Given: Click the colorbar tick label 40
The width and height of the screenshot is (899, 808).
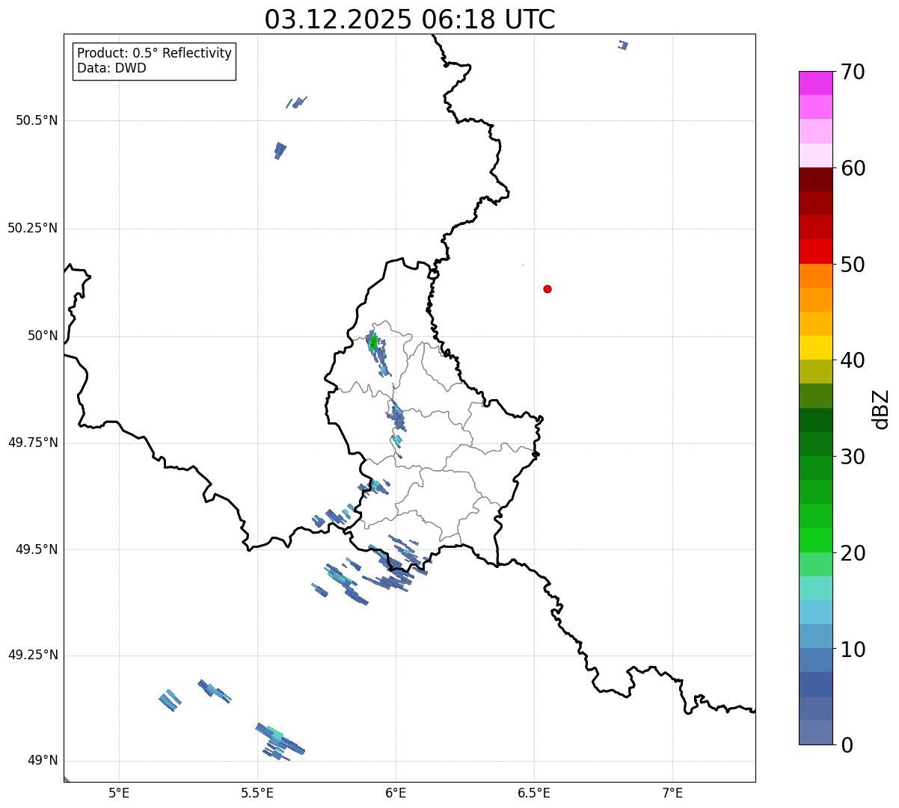Looking at the screenshot, I should (x=852, y=360).
